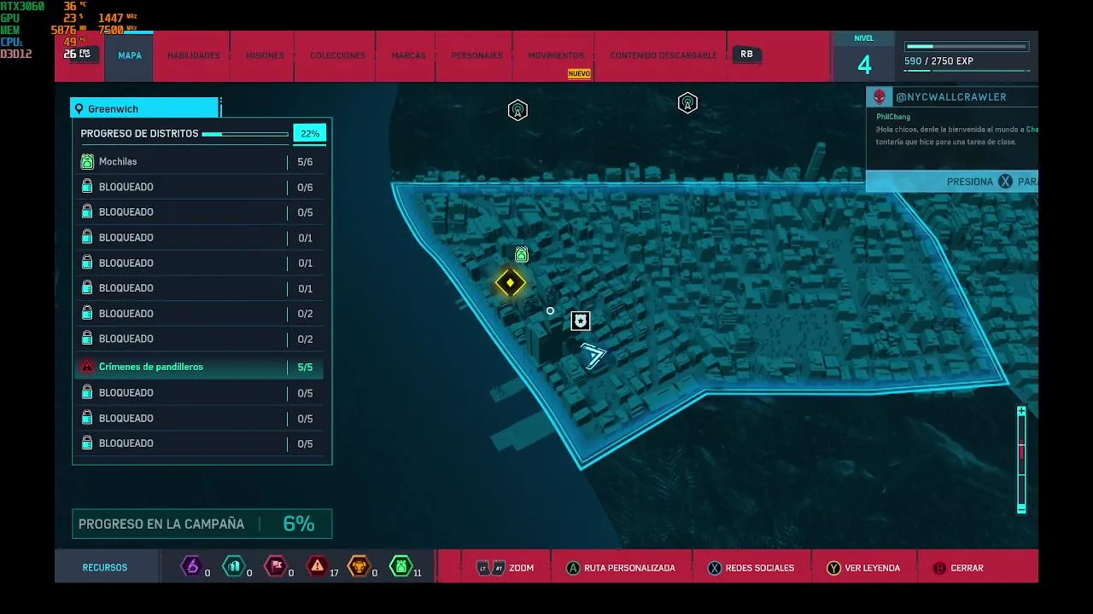
Task: Click the X button icon beside Presiona
Action: tap(1005, 182)
